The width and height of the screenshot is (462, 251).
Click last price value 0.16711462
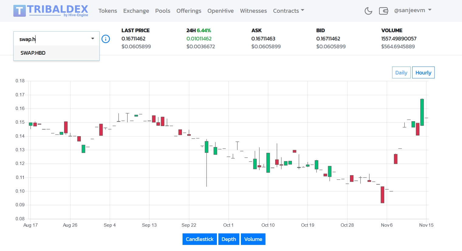click(133, 39)
